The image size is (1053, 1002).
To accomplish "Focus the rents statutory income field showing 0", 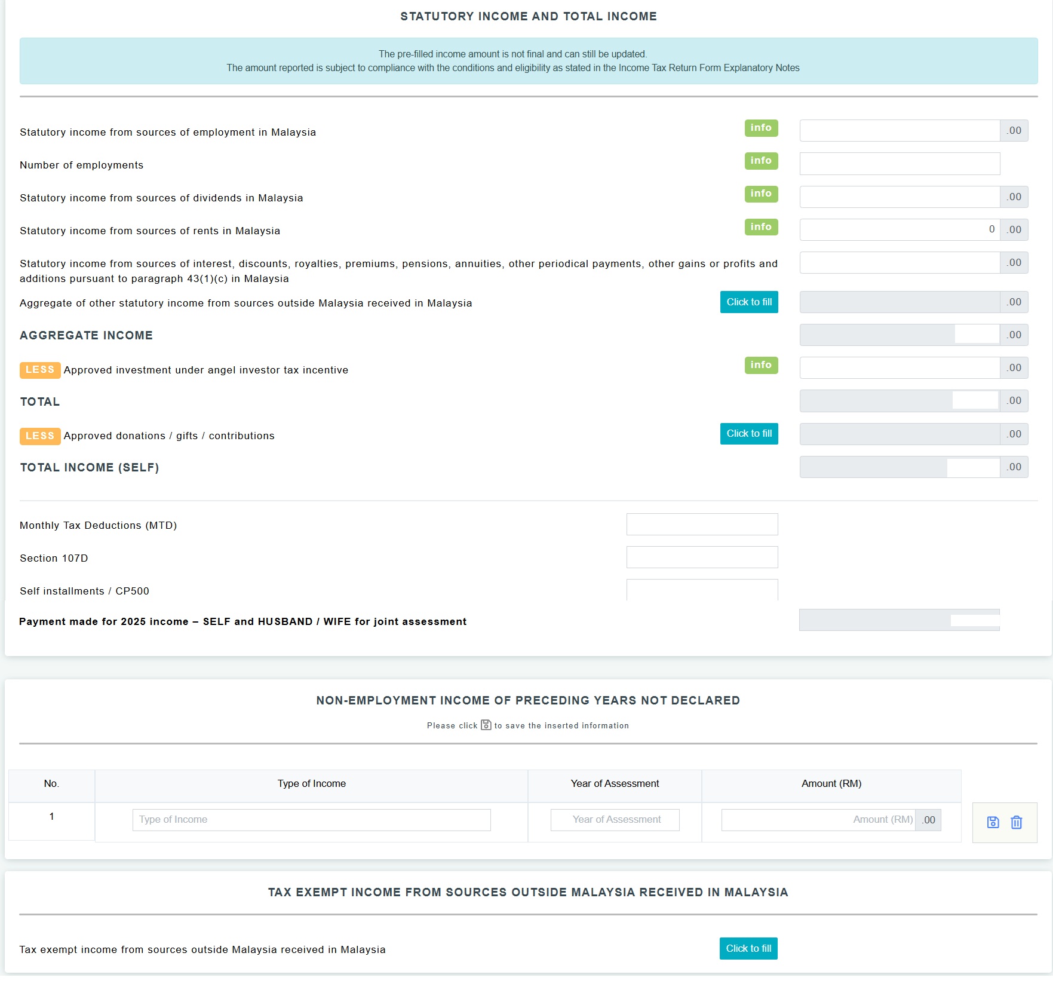I will (x=899, y=229).
